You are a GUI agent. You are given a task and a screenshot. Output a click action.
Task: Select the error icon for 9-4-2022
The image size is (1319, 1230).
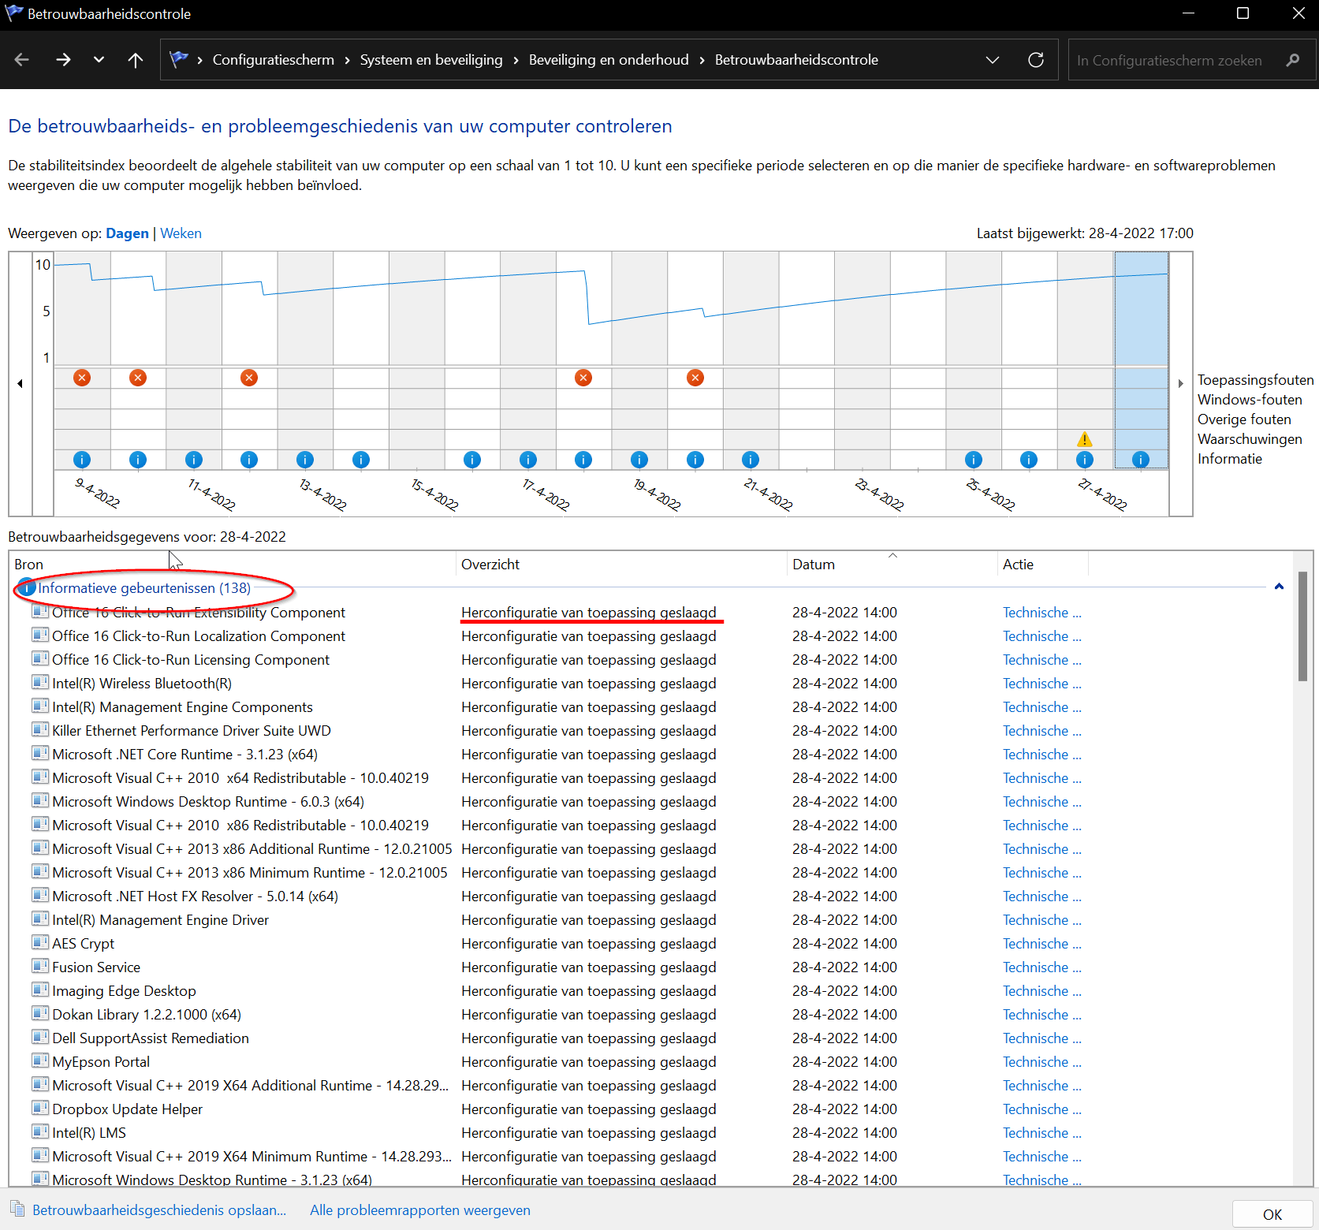(82, 378)
